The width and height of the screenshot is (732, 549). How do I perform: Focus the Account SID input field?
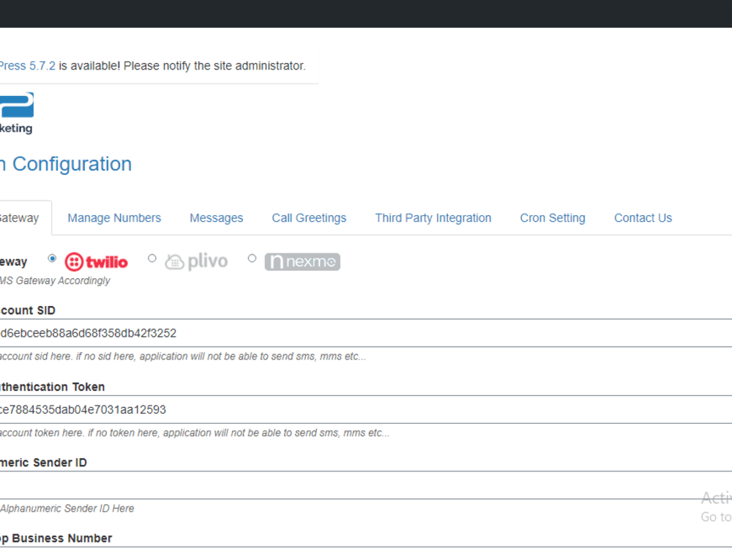(366, 333)
